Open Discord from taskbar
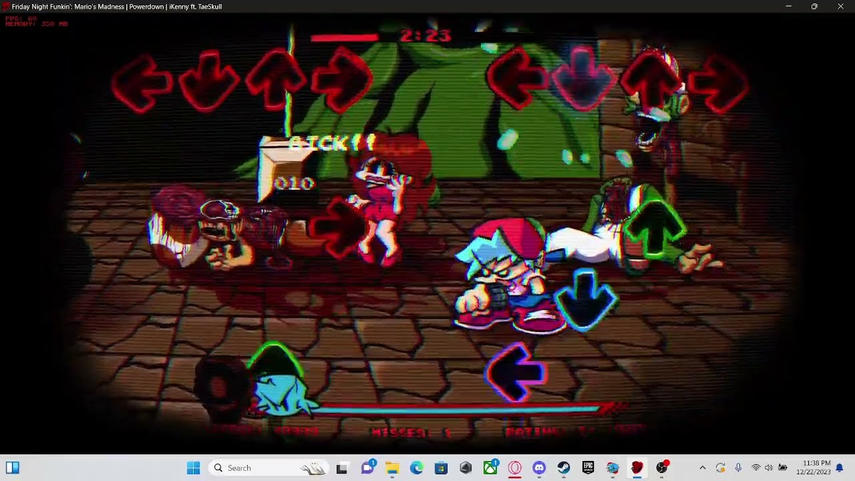Image resolution: width=855 pixels, height=481 pixels. (x=539, y=468)
